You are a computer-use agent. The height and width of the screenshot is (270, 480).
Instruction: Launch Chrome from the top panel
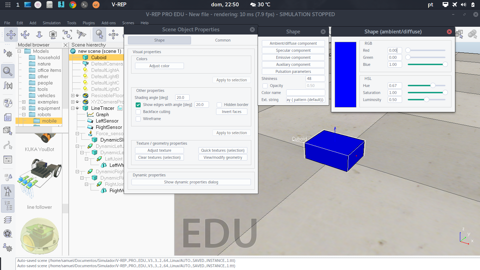point(73,5)
